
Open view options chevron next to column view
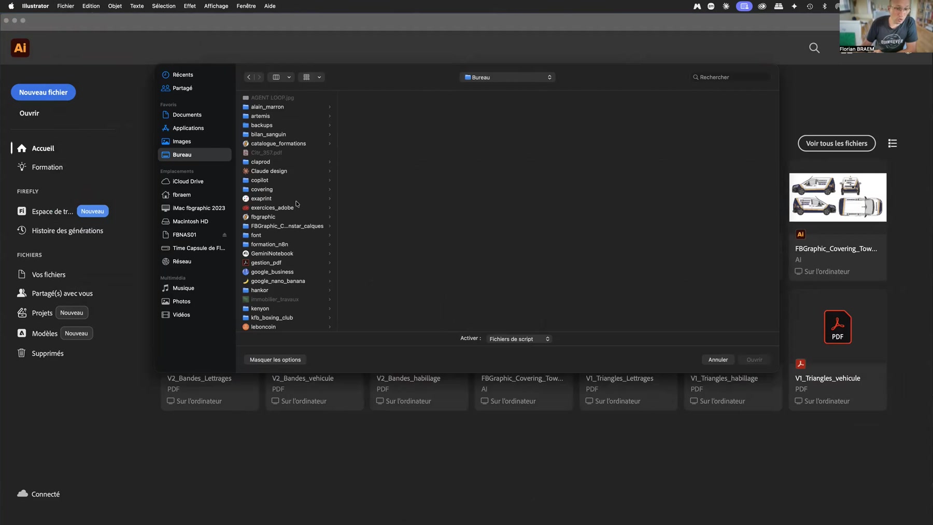(289, 77)
